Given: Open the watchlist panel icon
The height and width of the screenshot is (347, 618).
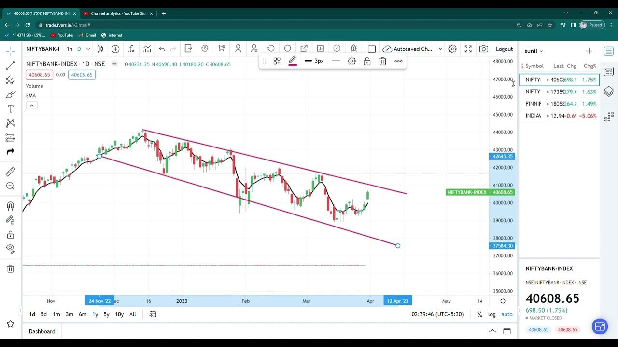Looking at the screenshot, I should 609,51.
